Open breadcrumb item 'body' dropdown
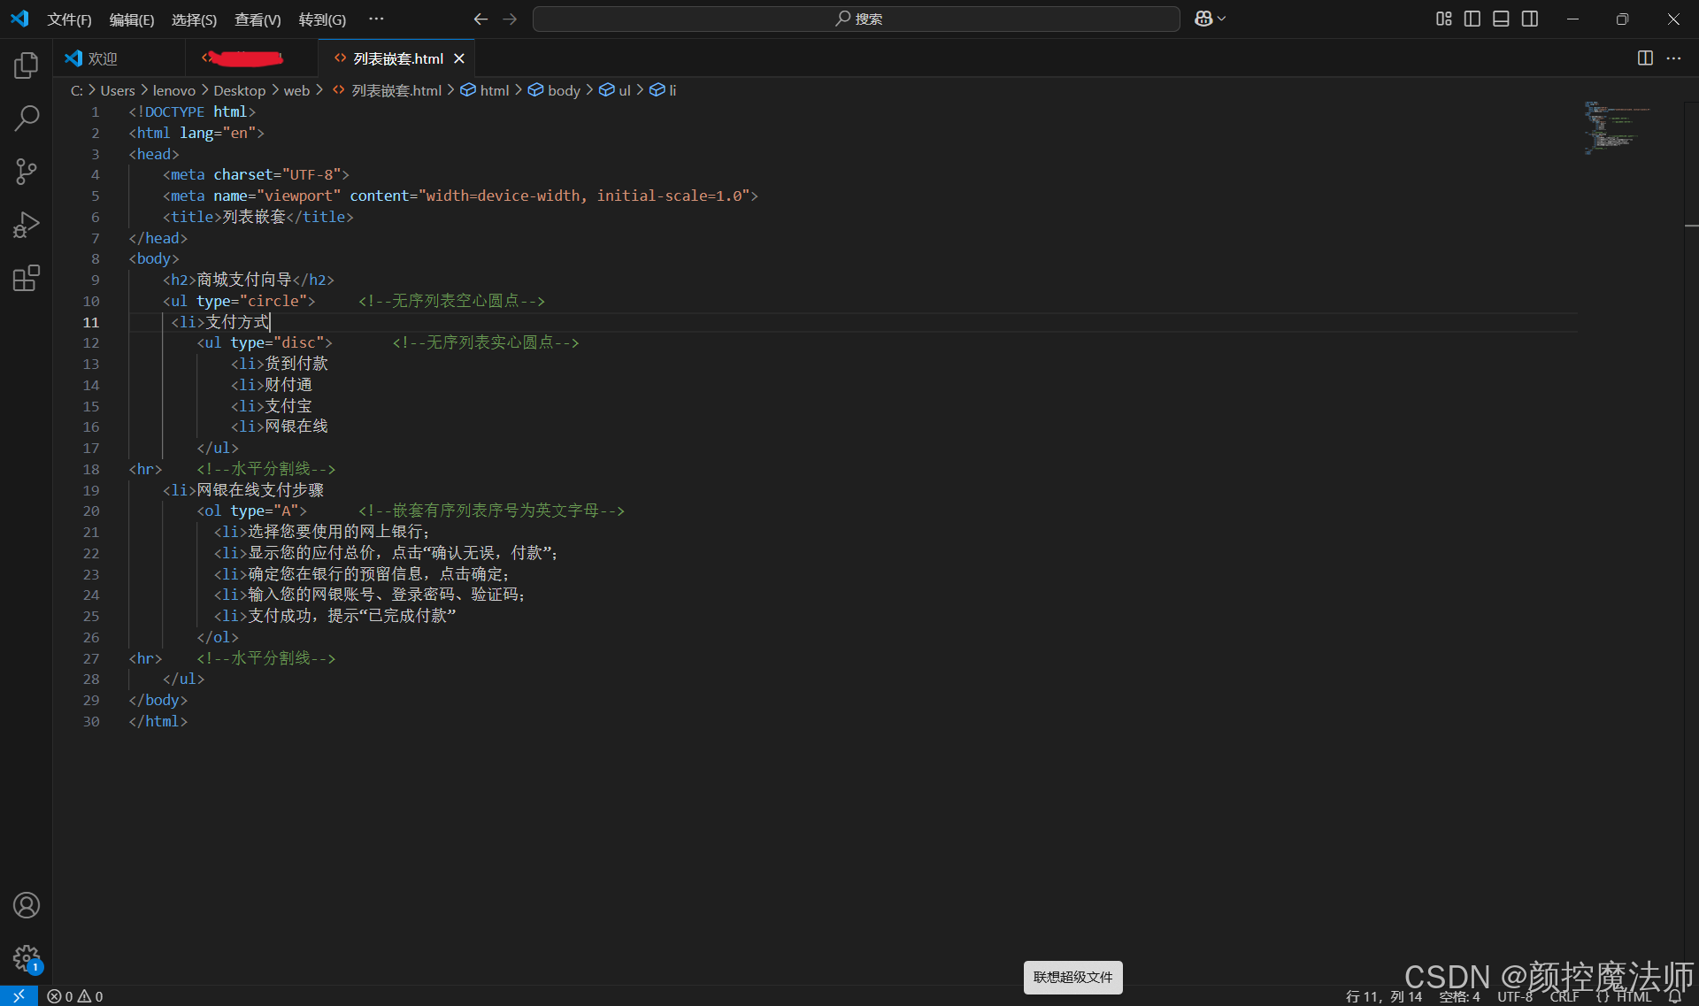1699x1006 pixels. [x=563, y=89]
